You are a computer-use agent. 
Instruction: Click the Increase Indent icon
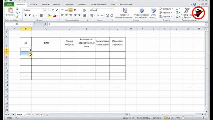[x=79, y=15]
